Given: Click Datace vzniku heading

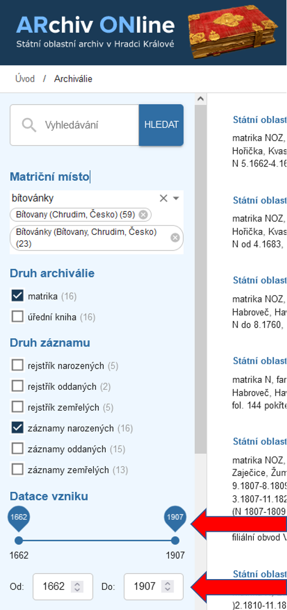Looking at the screenshot, I should tap(49, 496).
